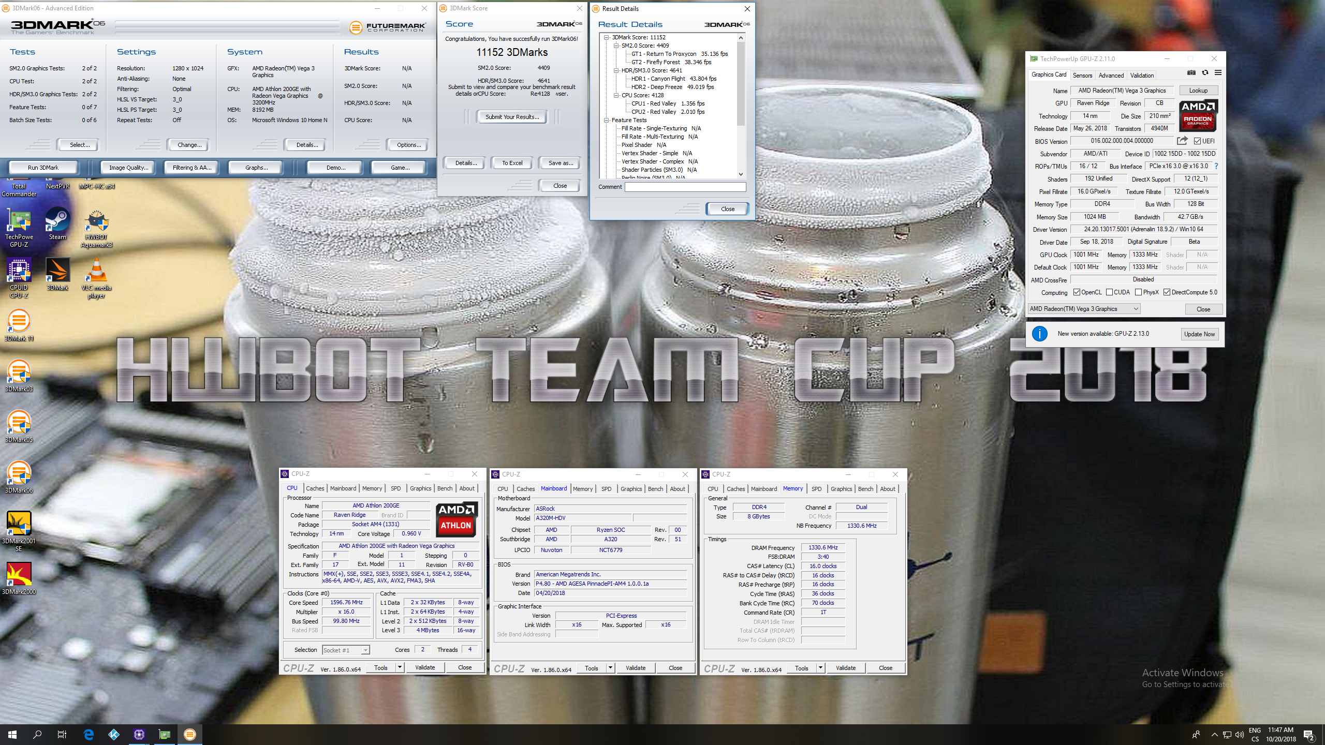The height and width of the screenshot is (745, 1325).
Task: Open the Action Center notification icon
Action: pyautogui.click(x=1309, y=735)
